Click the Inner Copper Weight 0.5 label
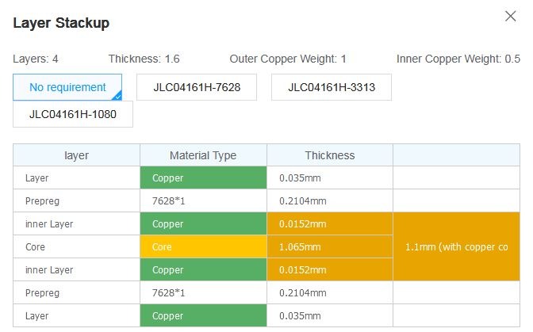Image resolution: width=533 pixels, height=332 pixels. pos(458,59)
